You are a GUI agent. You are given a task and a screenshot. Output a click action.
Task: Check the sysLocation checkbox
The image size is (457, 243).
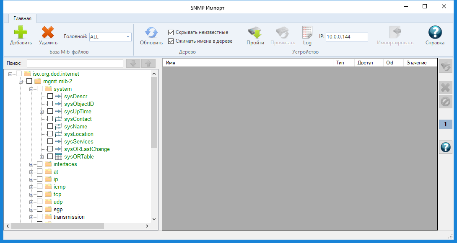point(50,134)
